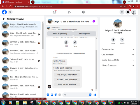
Task: Close the Messenger | Facebook tab
Action: pos(28,2)
